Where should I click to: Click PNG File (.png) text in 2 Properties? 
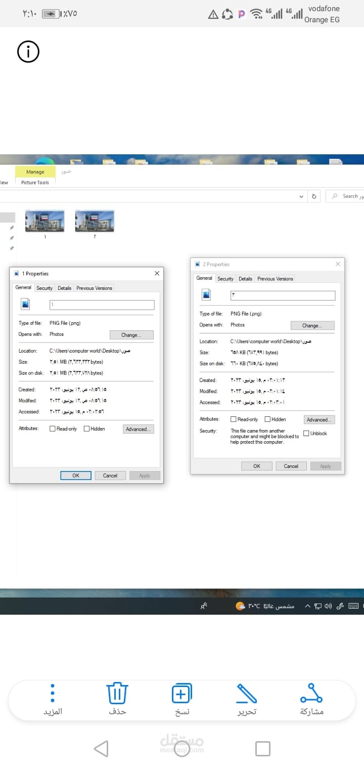tap(246, 314)
